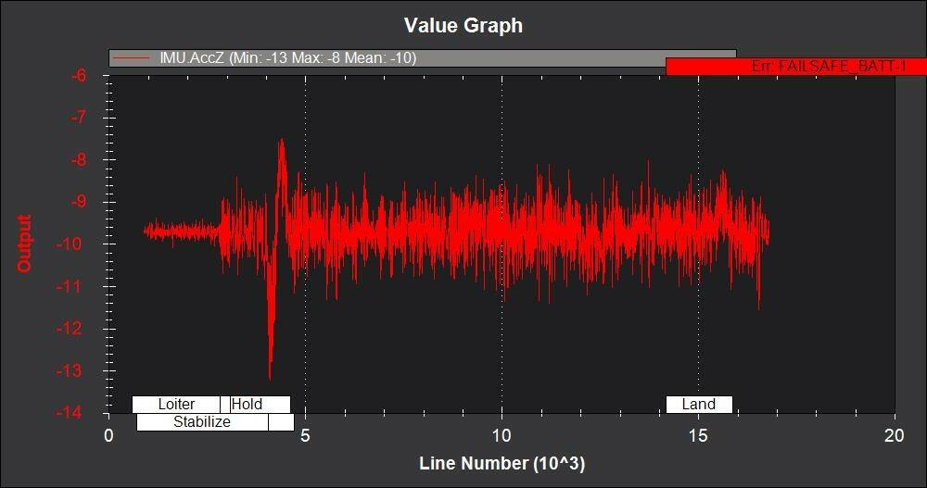
Task: Select the IMU.AccZ legend entry
Action: pyautogui.click(x=422, y=58)
